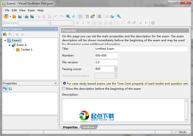Click the search-with-arrow toolbar icon

click(x=119, y=16)
